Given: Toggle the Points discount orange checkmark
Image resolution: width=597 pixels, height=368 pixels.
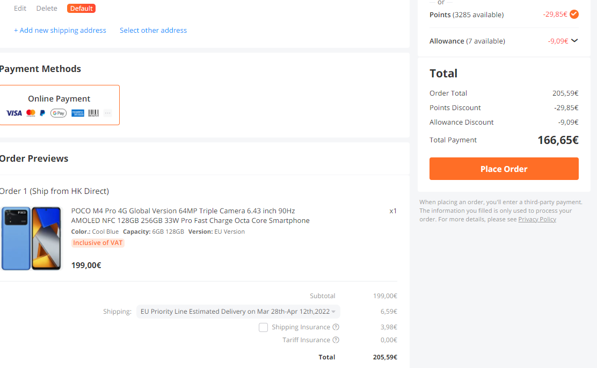Looking at the screenshot, I should (x=574, y=15).
